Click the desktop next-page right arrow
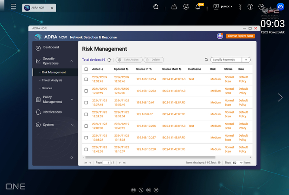Viewport: 289px width, 195px height. [x=280, y=97]
